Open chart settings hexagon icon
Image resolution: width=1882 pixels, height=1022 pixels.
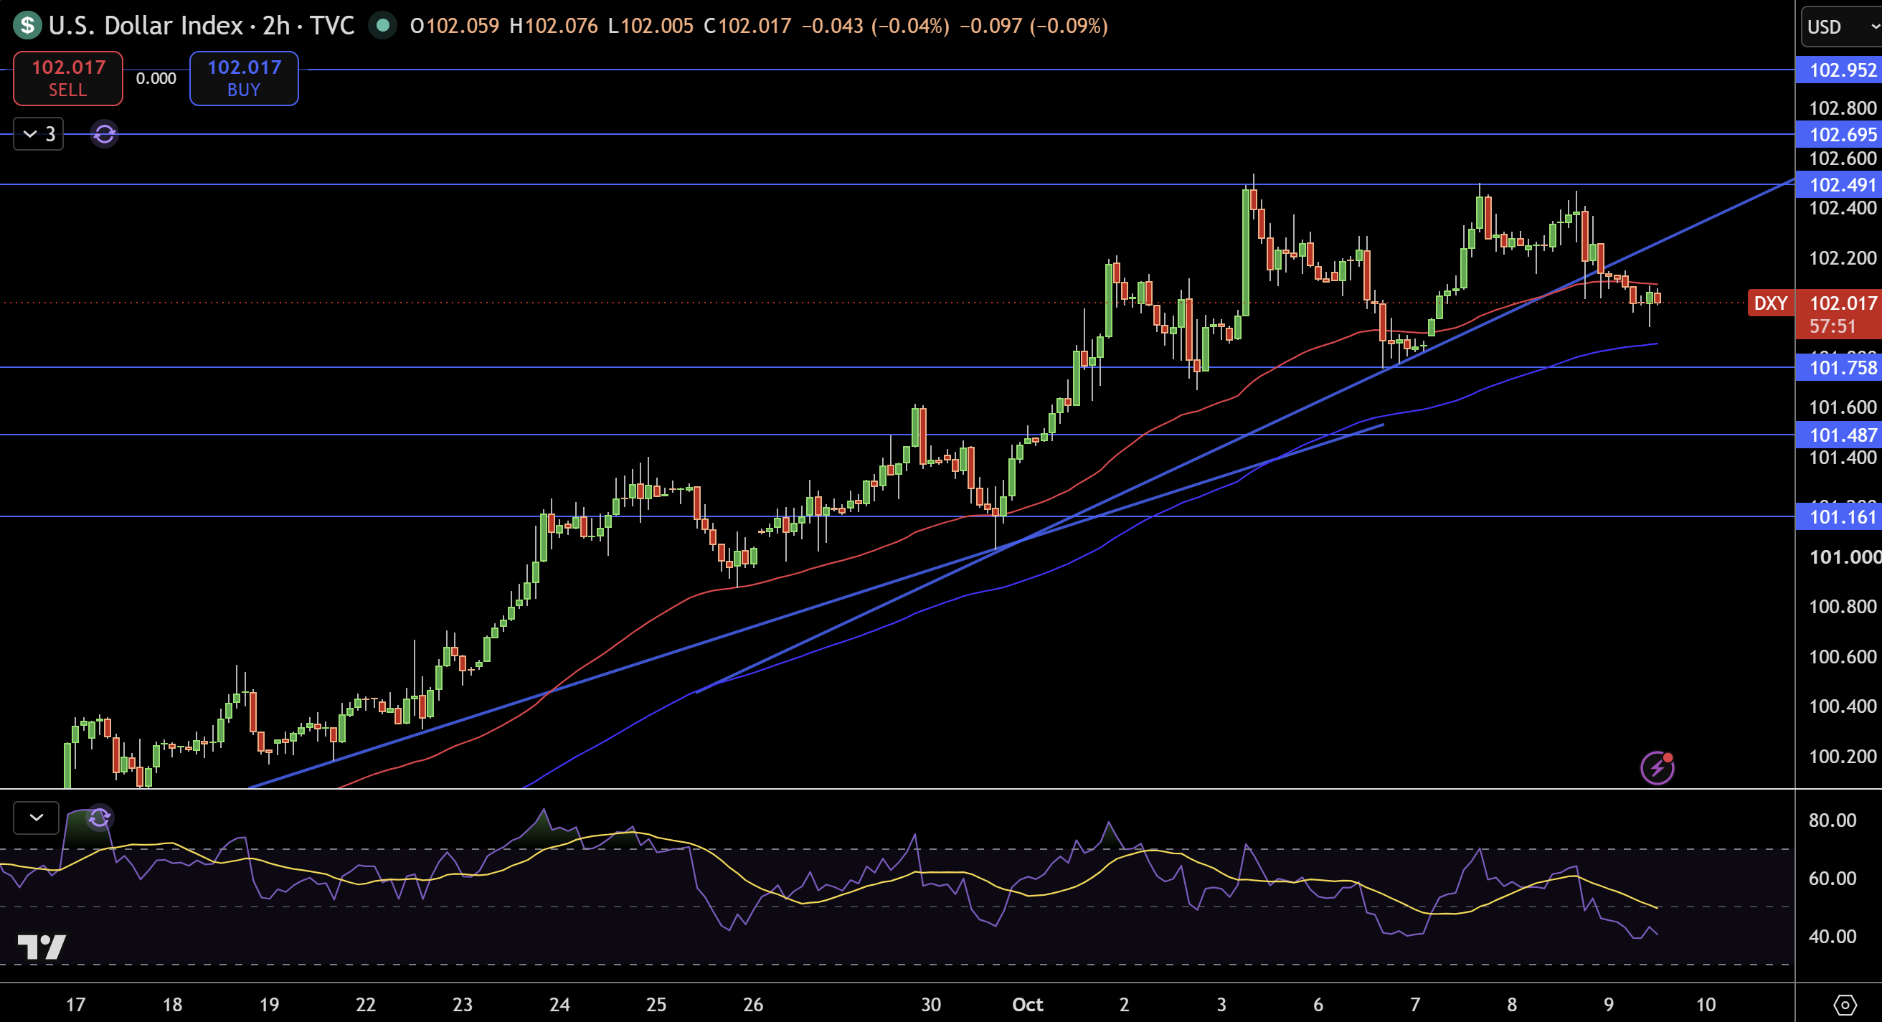click(1845, 1005)
